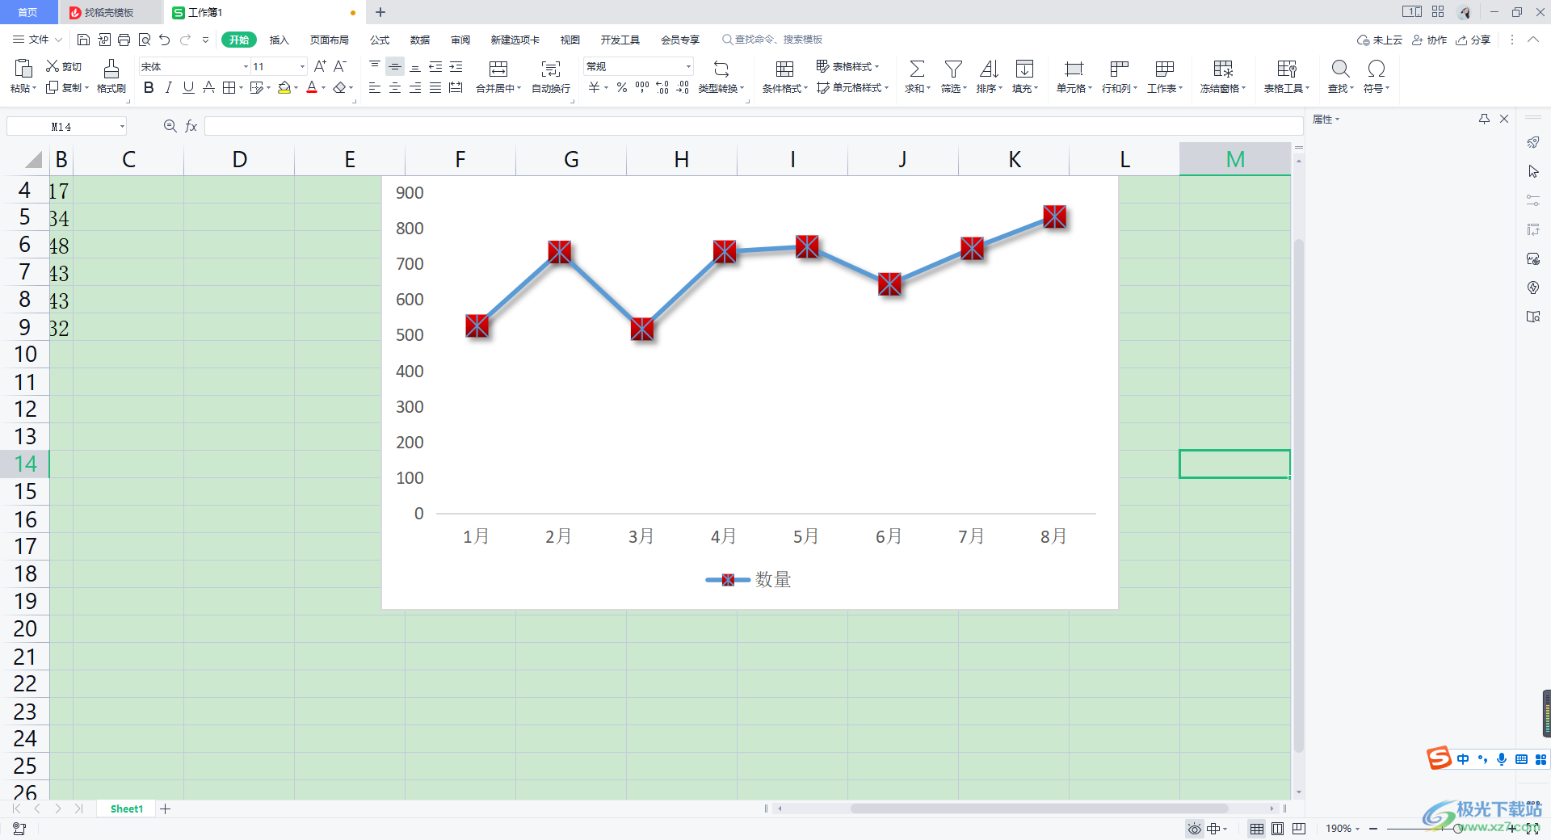Click the yellow fill color bucket swatch
Screen dimensions: 1551x840
284,87
